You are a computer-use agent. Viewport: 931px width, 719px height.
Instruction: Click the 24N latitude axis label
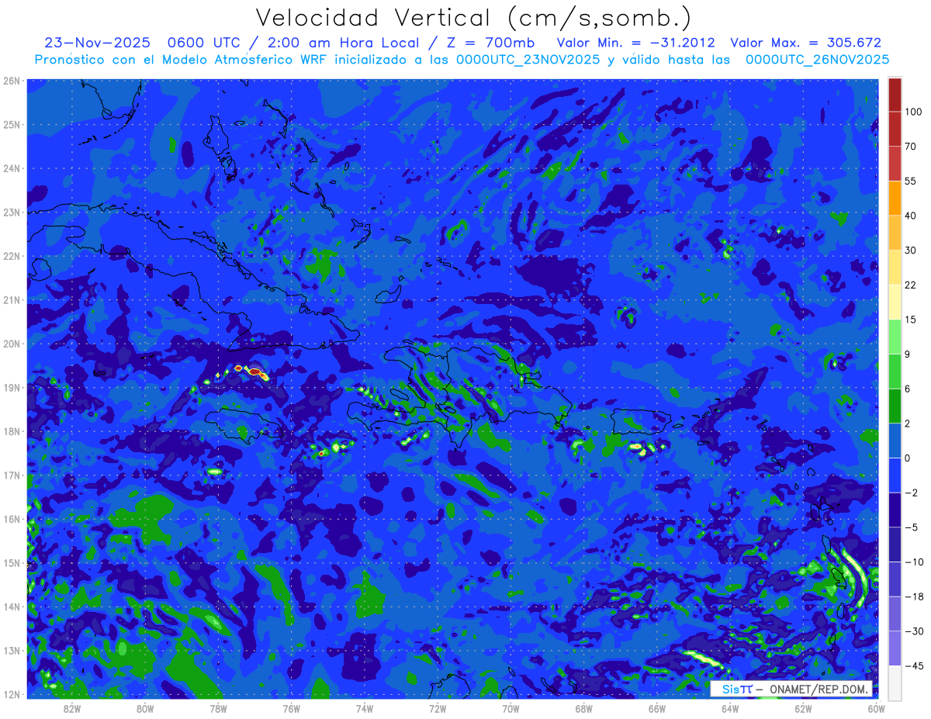[x=12, y=168]
